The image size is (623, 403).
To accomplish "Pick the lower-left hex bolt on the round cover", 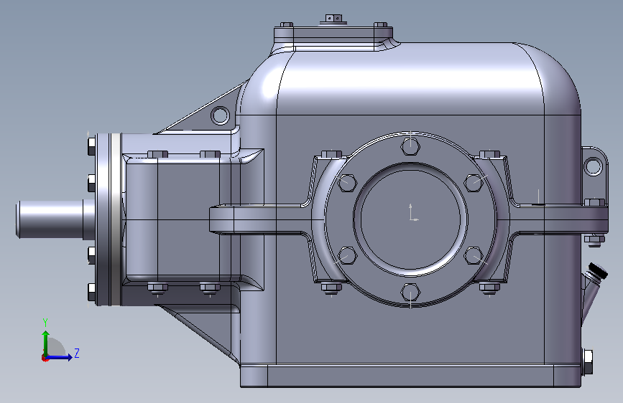I will 347,256.
